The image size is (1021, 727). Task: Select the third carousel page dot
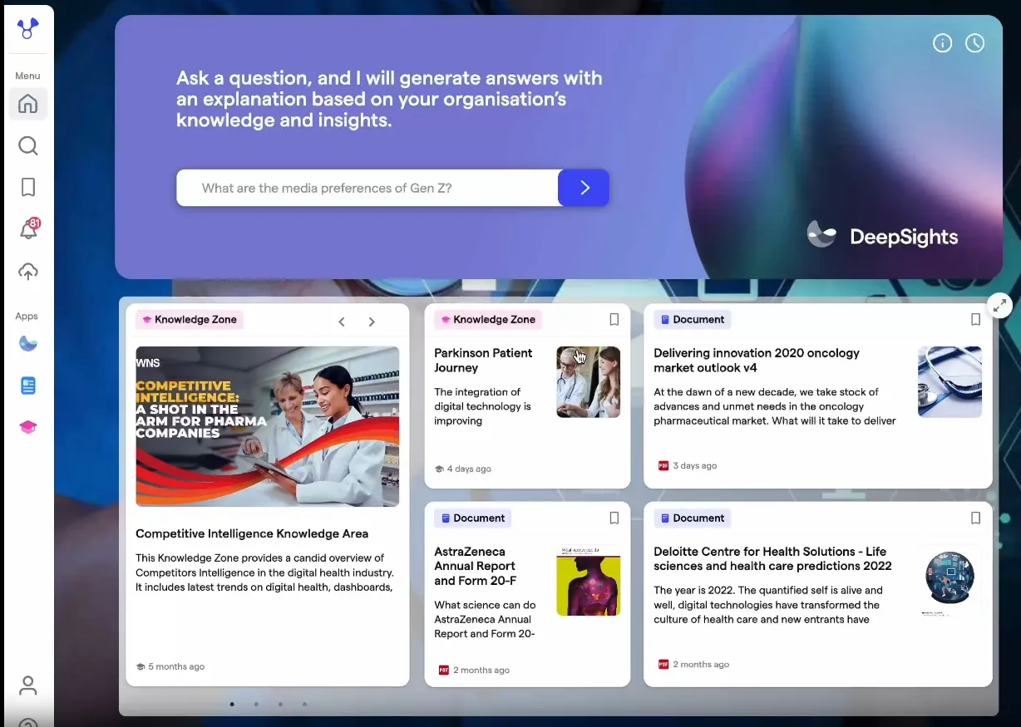(x=280, y=705)
